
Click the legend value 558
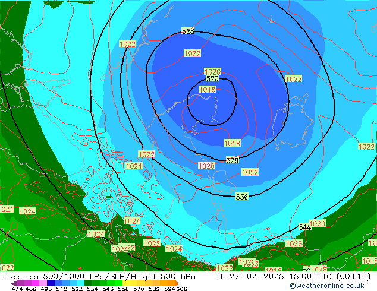(123, 289)
